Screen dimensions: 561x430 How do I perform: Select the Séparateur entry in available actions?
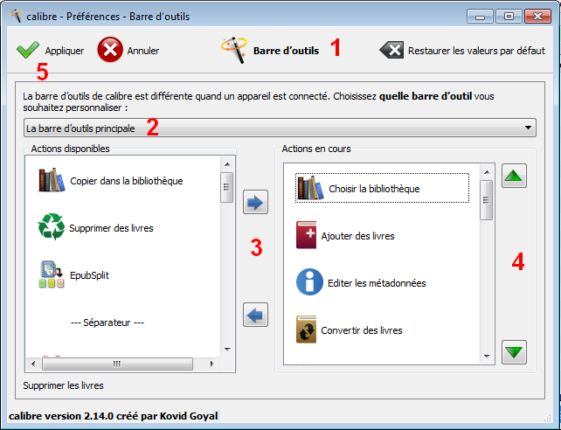point(107,322)
